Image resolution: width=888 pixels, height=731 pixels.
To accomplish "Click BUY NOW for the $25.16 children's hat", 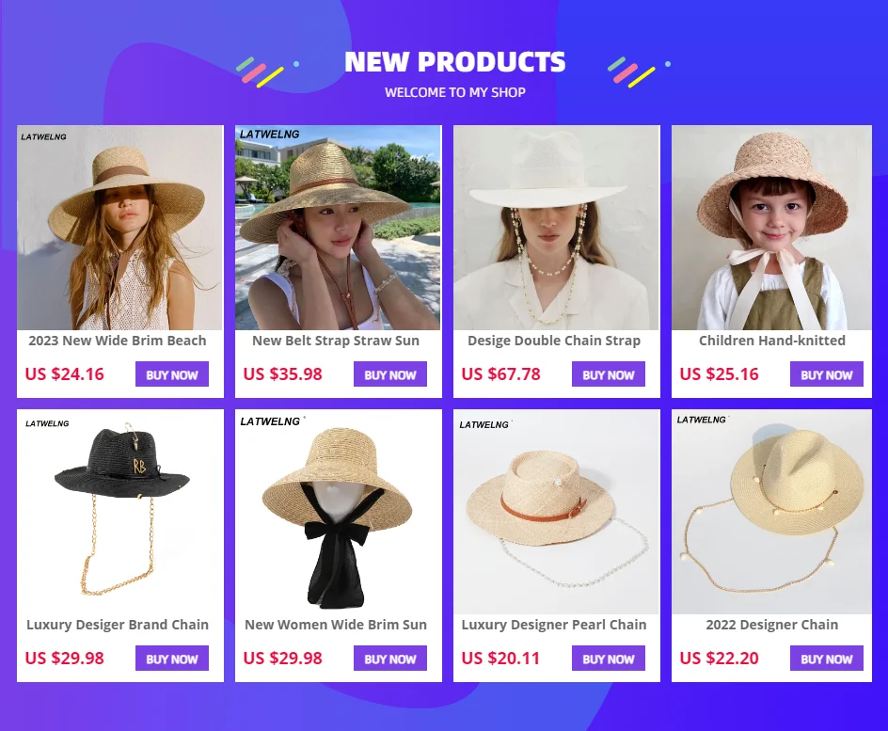I will pos(826,374).
